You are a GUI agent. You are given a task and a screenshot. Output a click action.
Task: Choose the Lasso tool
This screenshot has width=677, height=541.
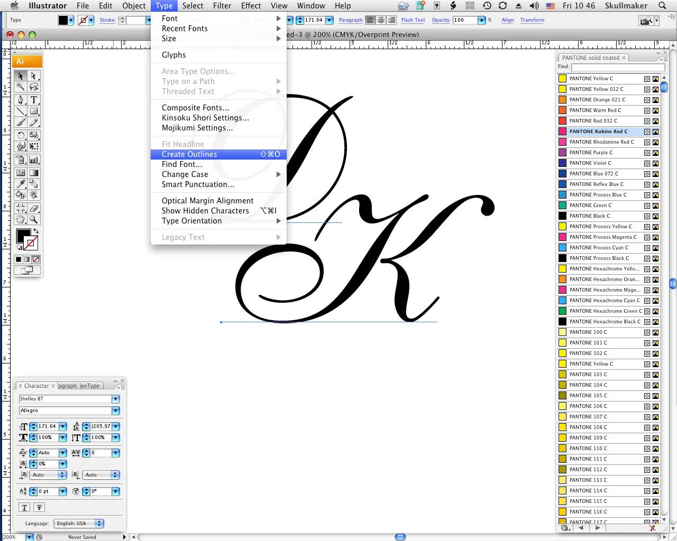[x=34, y=87]
